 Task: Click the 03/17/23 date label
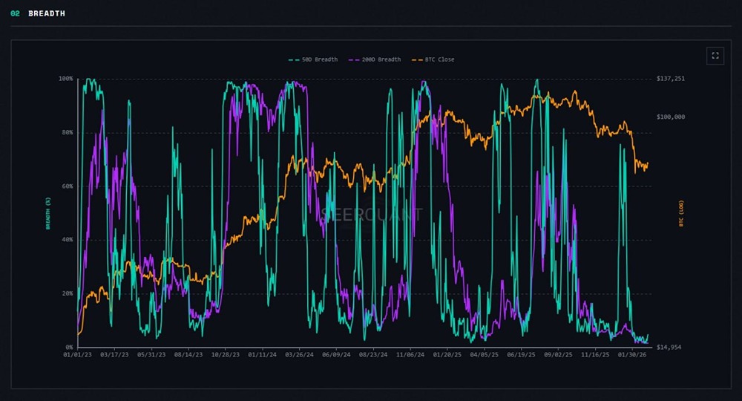(114, 355)
